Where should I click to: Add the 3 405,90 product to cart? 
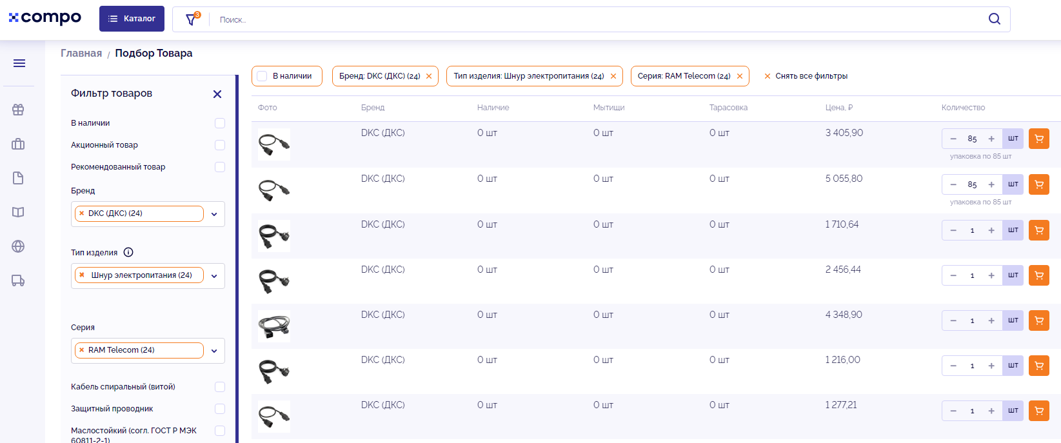point(1039,139)
